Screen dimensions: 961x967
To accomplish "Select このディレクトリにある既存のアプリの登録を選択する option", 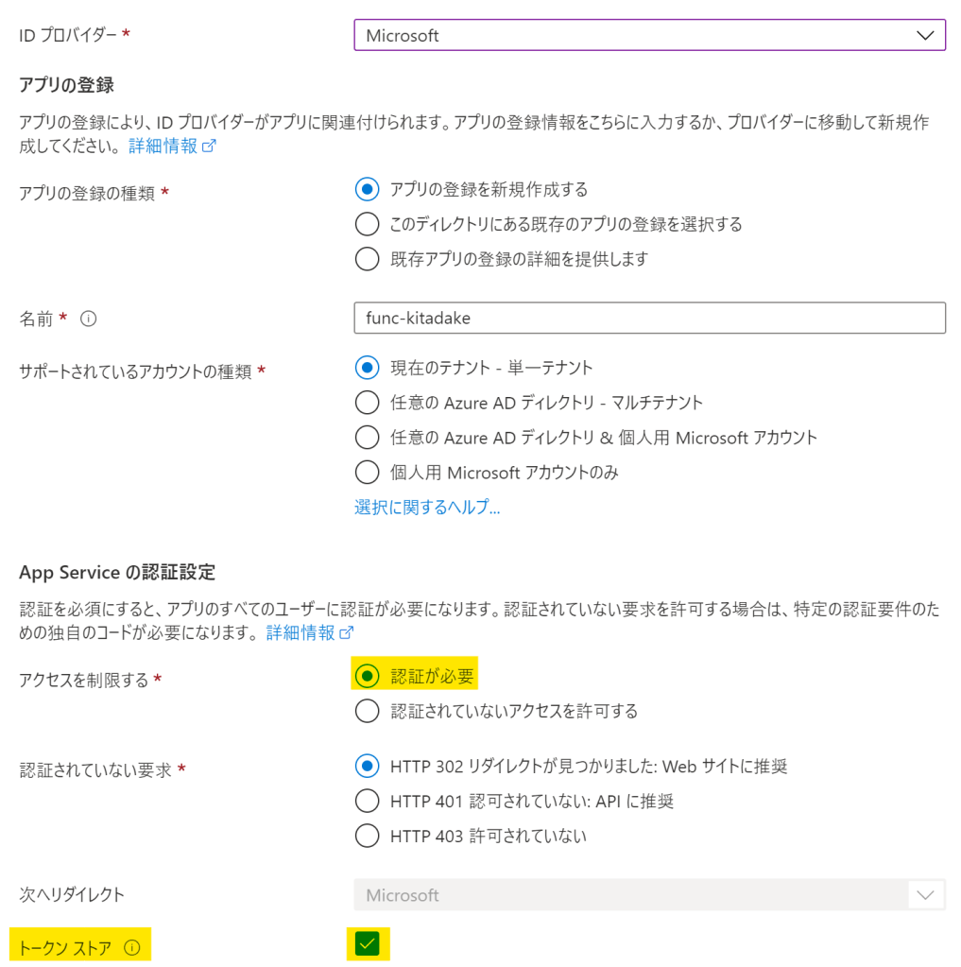I will [367, 225].
